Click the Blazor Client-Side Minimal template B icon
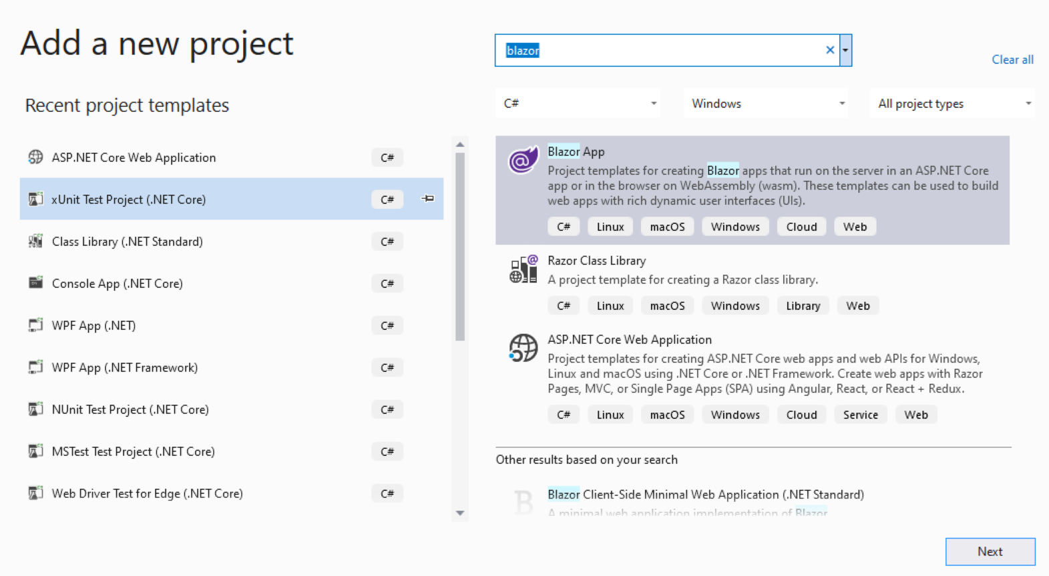 coord(524,501)
